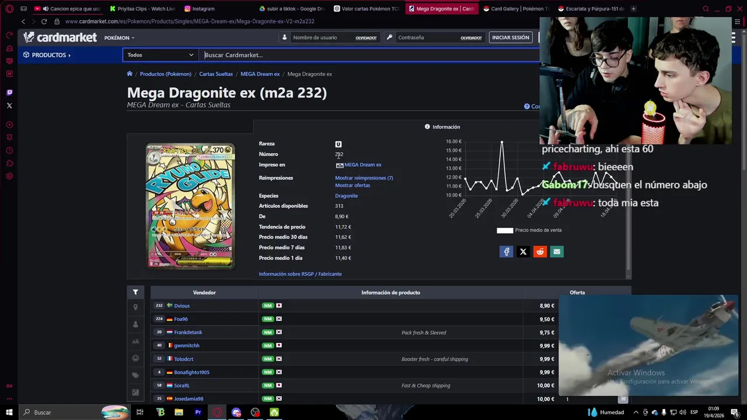747x420 pixels.
Task: Click the Nombre de usuario field
Action: 322,37
